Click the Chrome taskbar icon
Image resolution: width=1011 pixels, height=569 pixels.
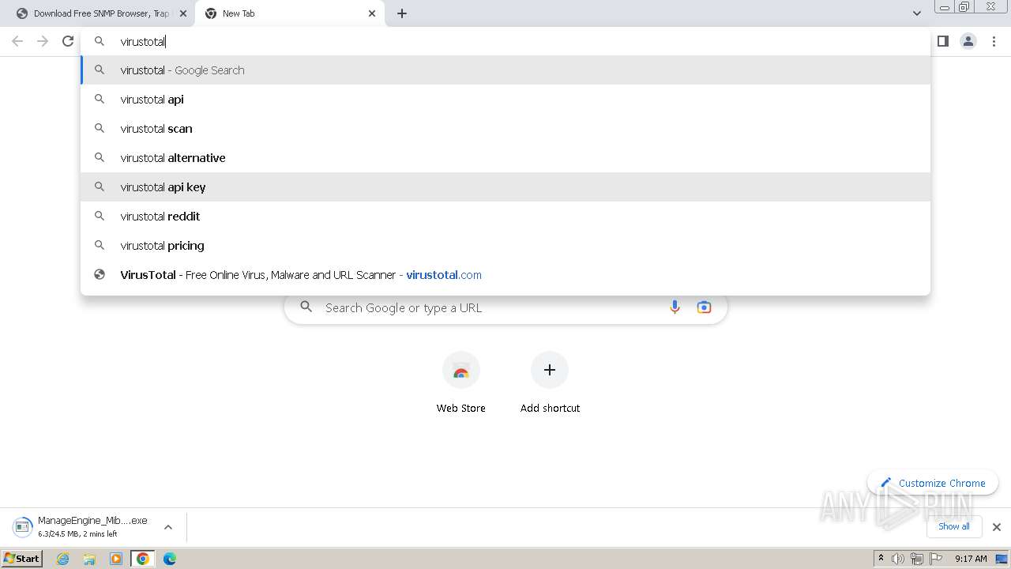click(143, 559)
